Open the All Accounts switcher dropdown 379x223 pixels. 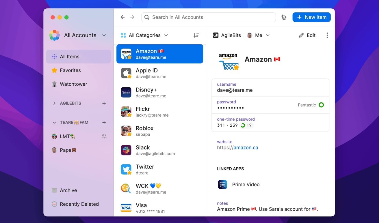click(x=77, y=35)
